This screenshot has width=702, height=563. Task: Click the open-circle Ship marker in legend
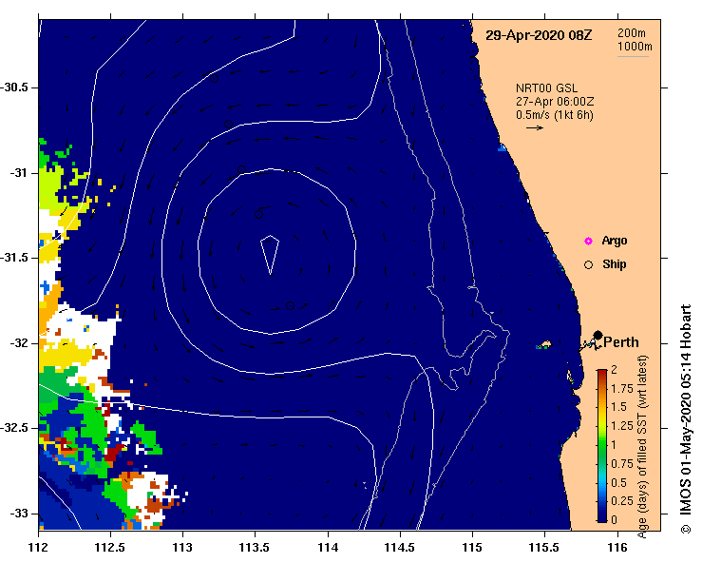(x=588, y=265)
